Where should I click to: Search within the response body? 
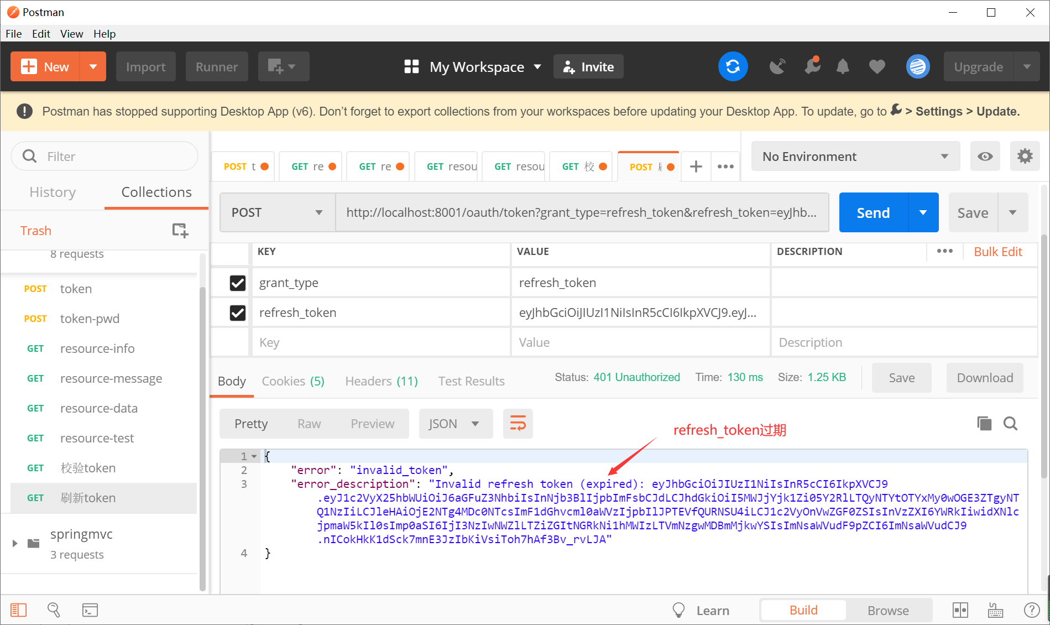click(x=1011, y=424)
